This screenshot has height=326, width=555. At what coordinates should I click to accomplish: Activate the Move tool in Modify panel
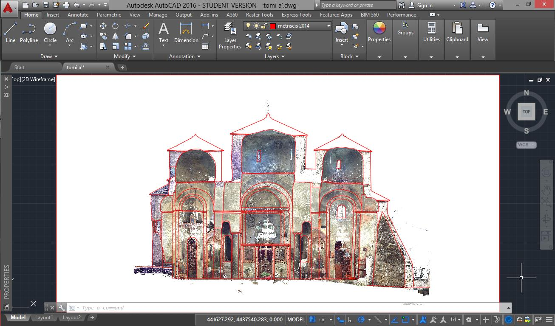(103, 26)
